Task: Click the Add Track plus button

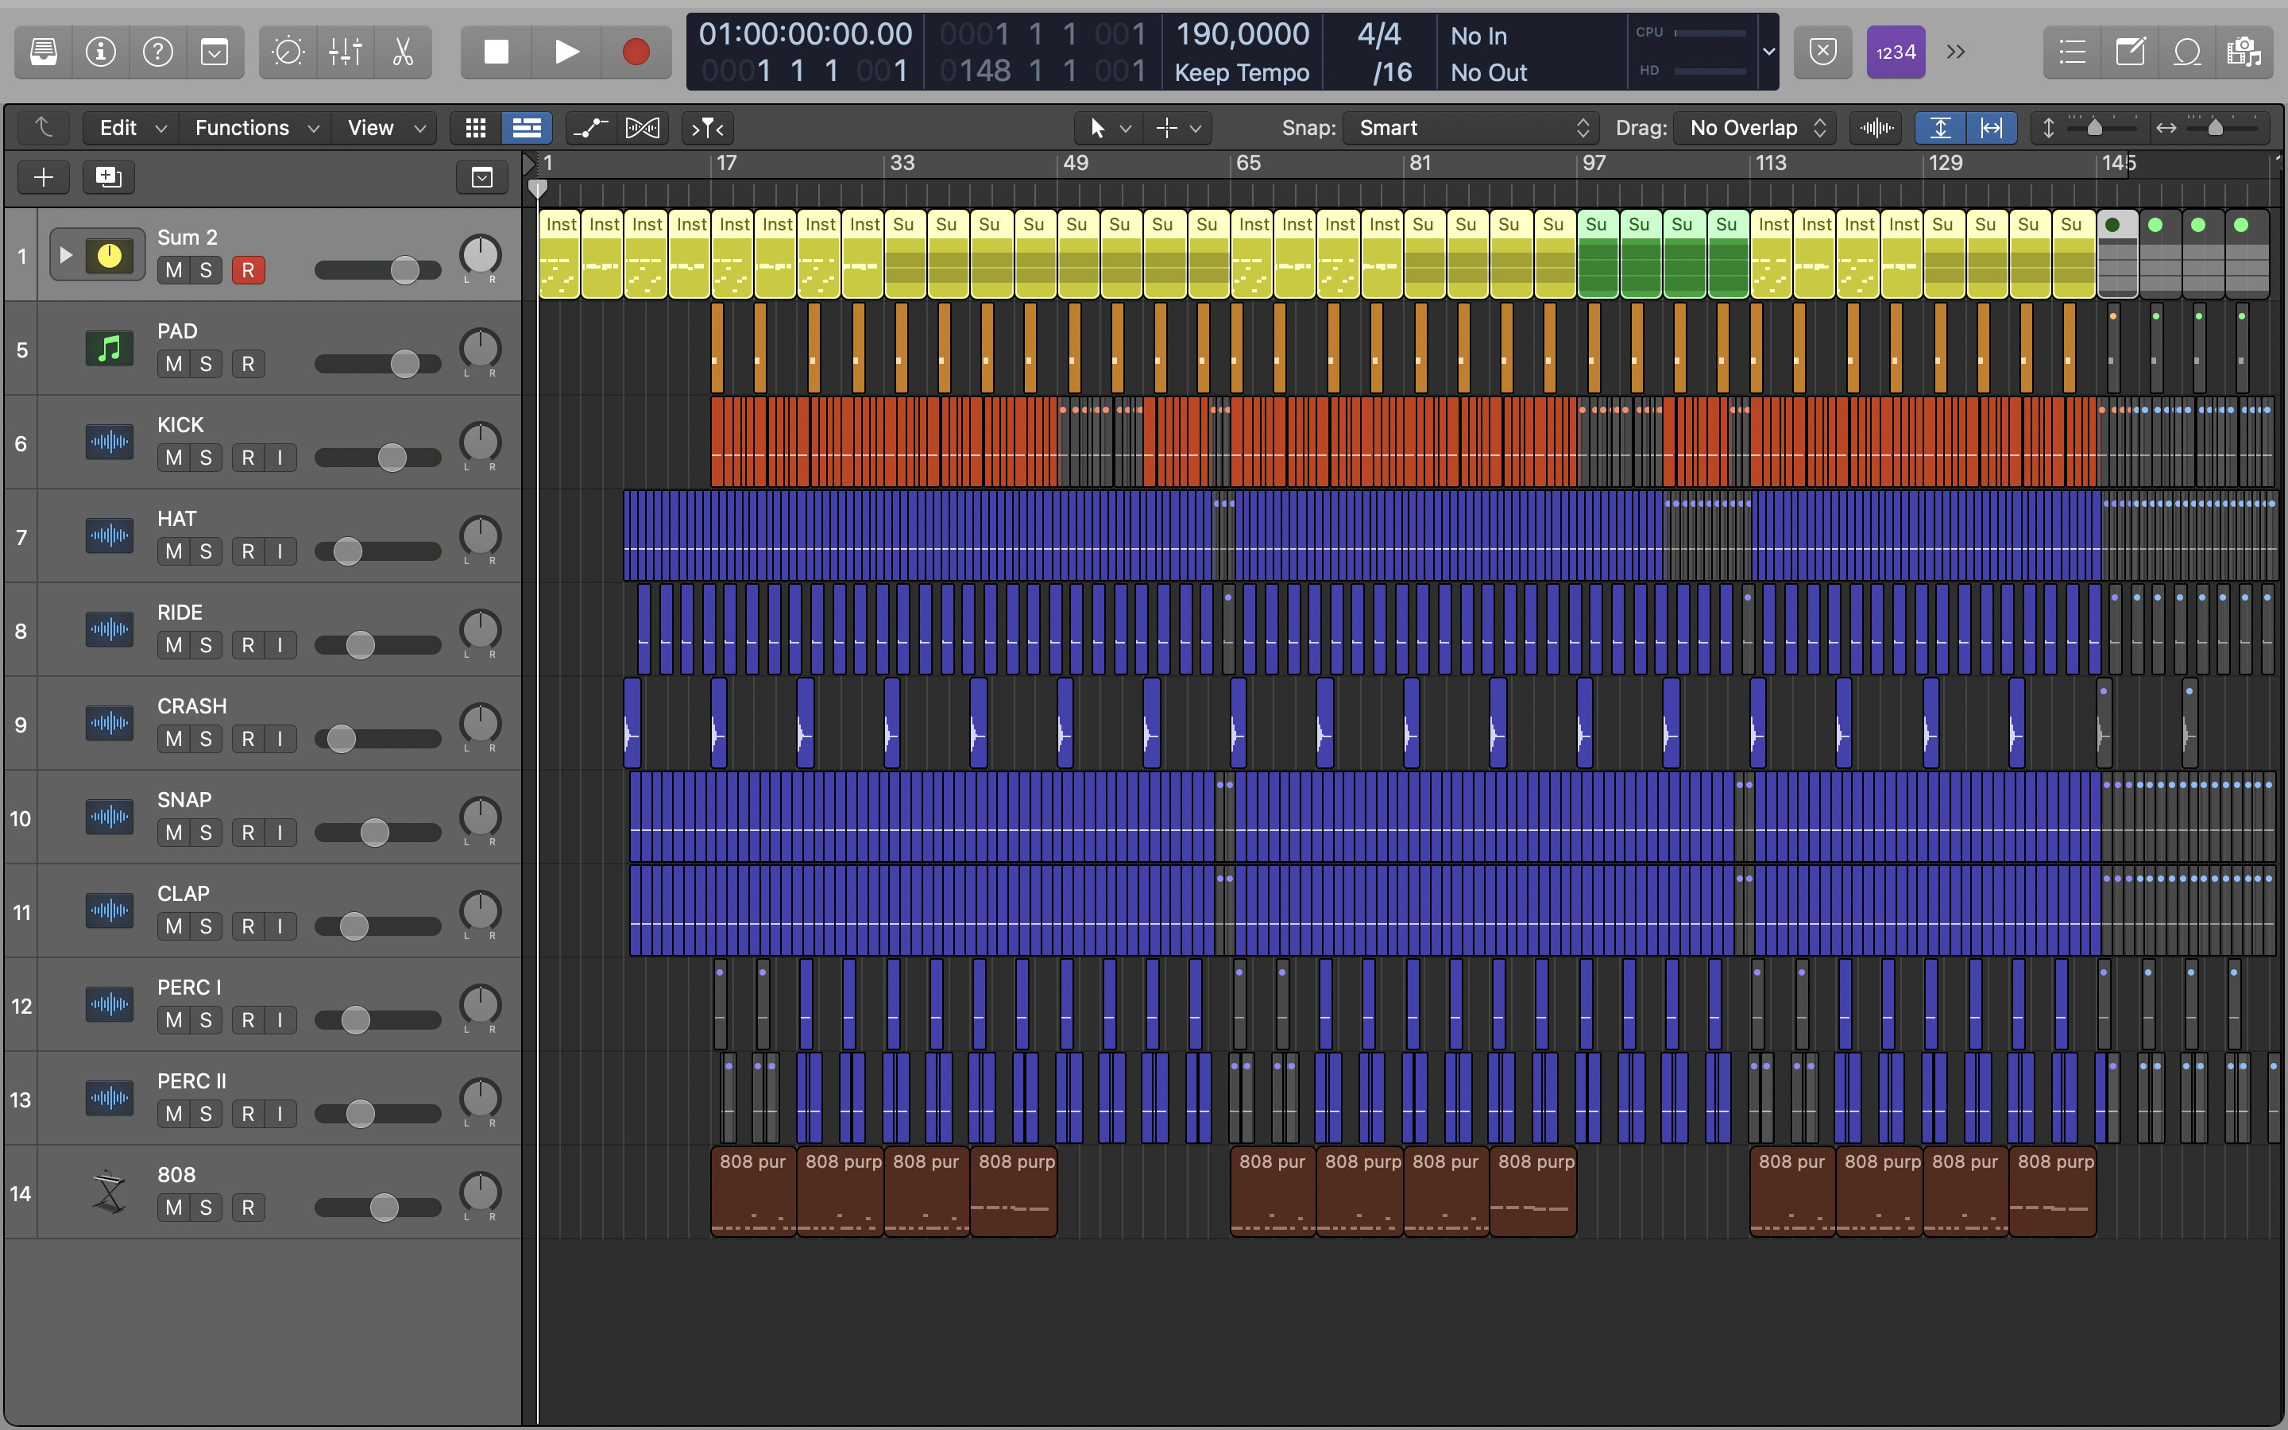Action: 44,177
